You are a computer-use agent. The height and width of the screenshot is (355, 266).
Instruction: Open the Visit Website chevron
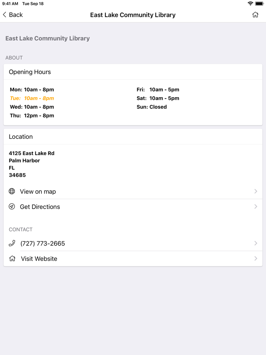(x=256, y=258)
